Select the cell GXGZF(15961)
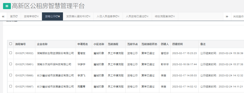The width and height of the screenshot is (244, 93). point(24,64)
